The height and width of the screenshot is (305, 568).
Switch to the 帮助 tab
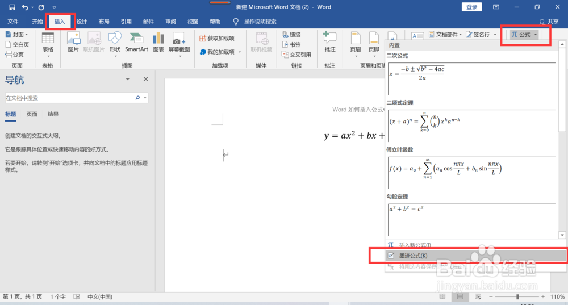tap(215, 22)
